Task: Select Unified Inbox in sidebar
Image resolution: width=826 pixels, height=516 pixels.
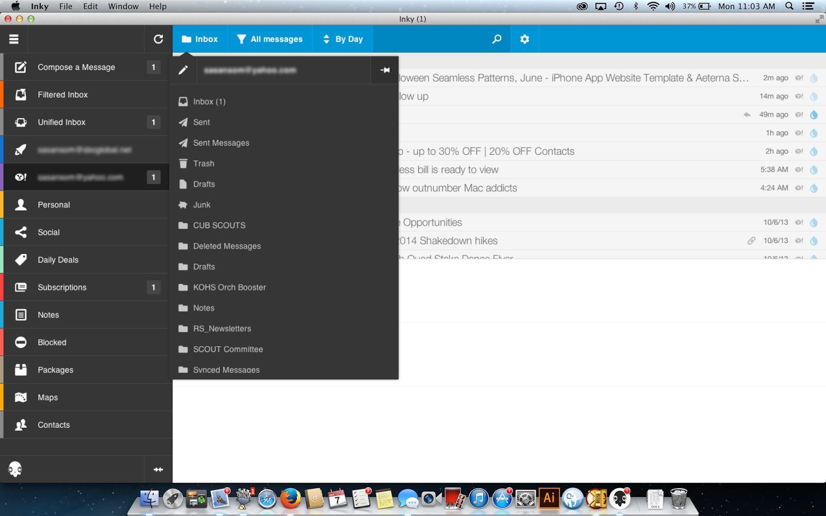Action: click(86, 122)
